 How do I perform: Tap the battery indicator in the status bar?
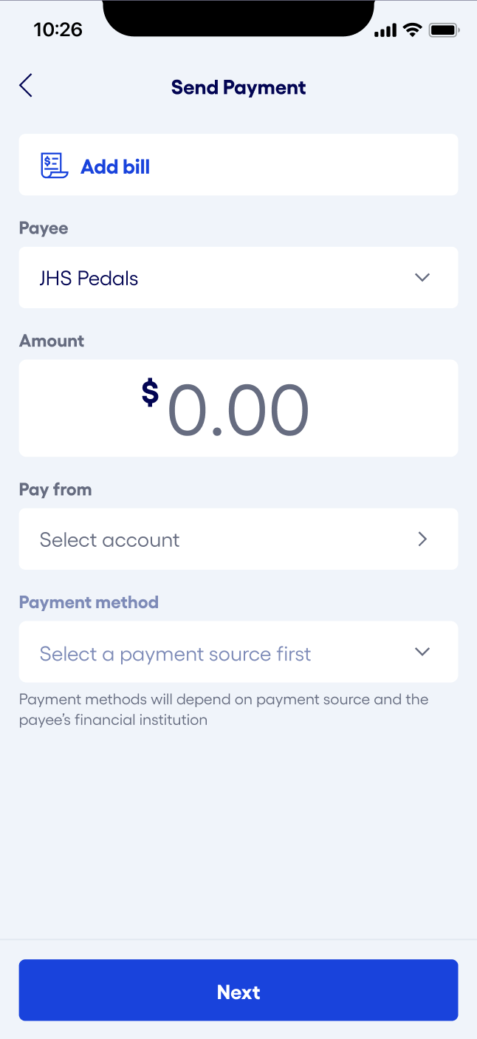(444, 30)
